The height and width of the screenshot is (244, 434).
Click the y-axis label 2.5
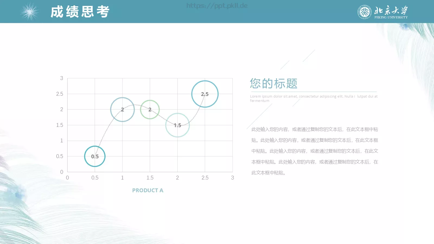[60, 94]
